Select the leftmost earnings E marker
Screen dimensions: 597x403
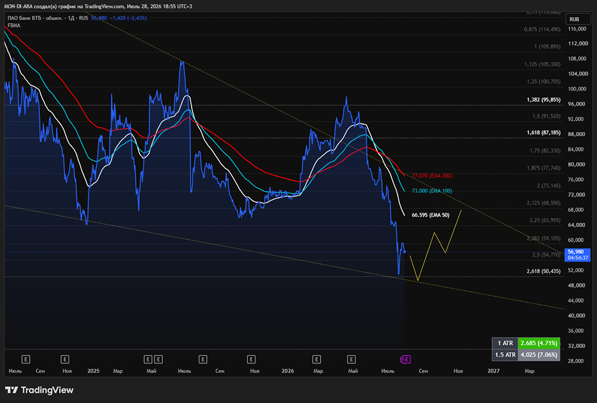pyautogui.click(x=26, y=359)
